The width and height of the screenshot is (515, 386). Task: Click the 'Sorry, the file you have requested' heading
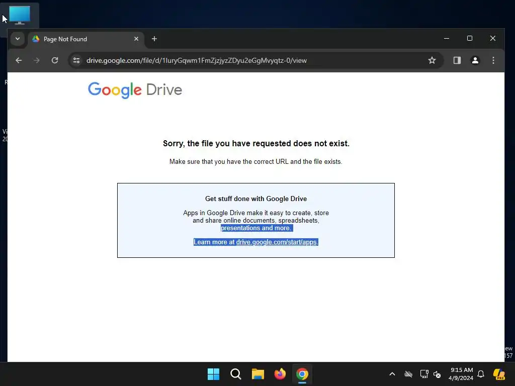[x=256, y=143]
